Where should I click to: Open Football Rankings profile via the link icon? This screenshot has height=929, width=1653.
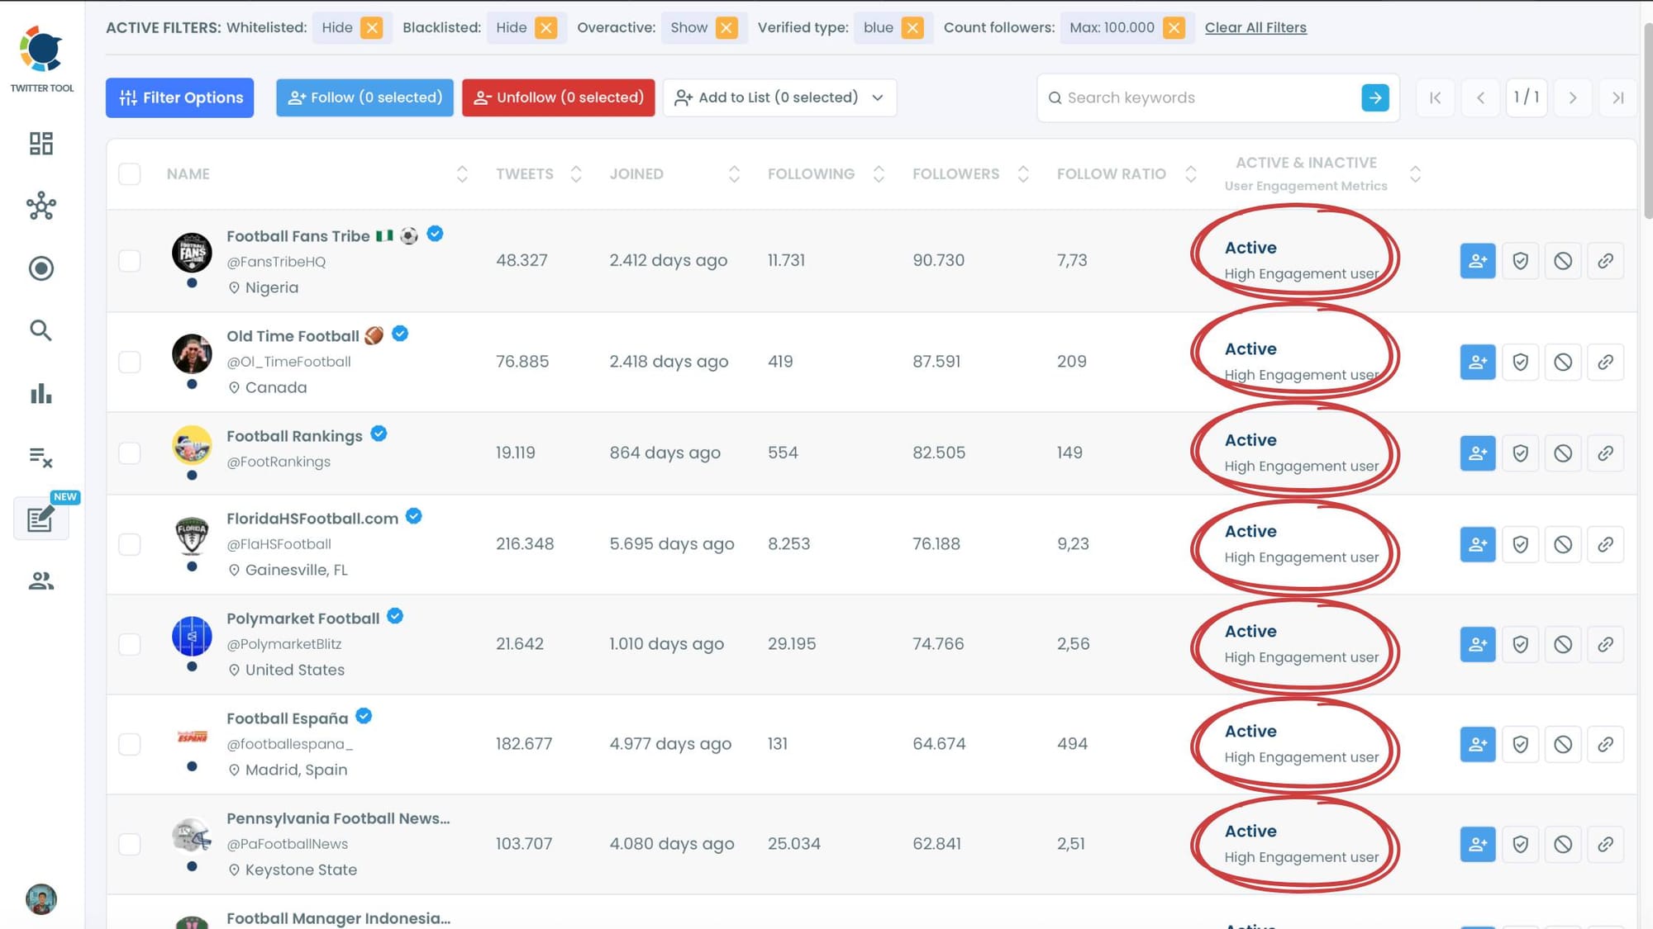pyautogui.click(x=1606, y=453)
